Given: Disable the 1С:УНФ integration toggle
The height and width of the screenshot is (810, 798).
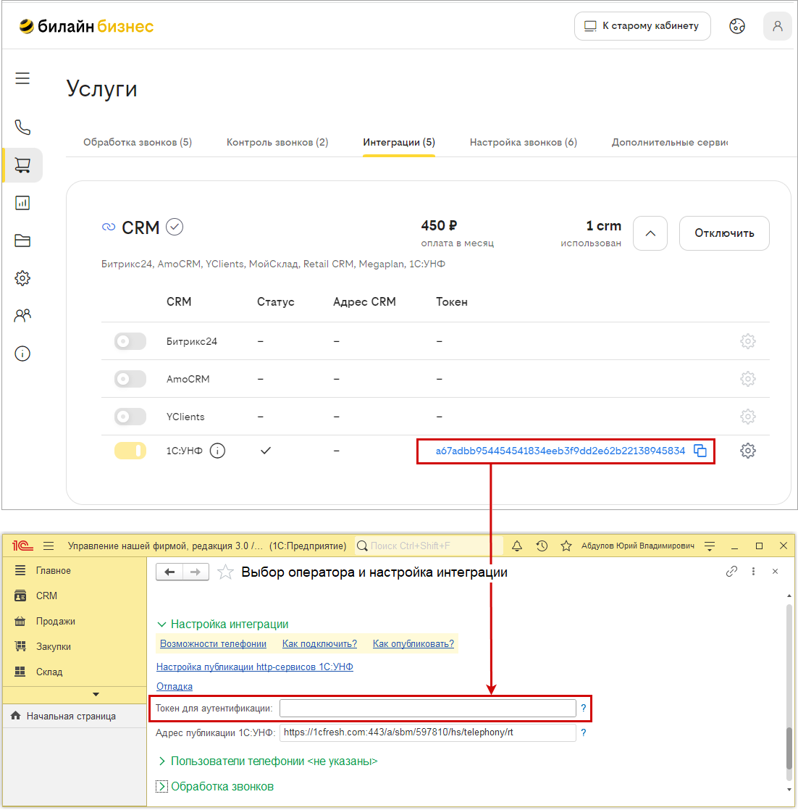Looking at the screenshot, I should [130, 451].
